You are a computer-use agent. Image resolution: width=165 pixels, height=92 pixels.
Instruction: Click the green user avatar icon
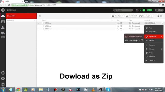144,10
